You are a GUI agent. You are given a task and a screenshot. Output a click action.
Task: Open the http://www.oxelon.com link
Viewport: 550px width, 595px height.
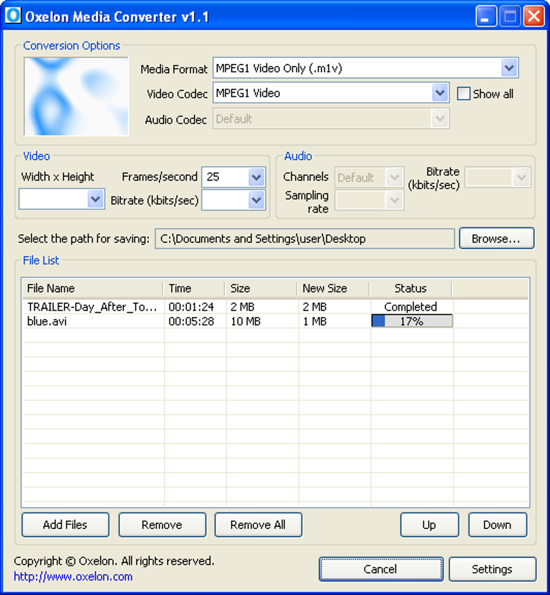tap(73, 577)
